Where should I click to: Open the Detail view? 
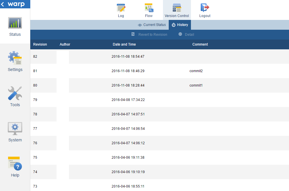point(186,34)
